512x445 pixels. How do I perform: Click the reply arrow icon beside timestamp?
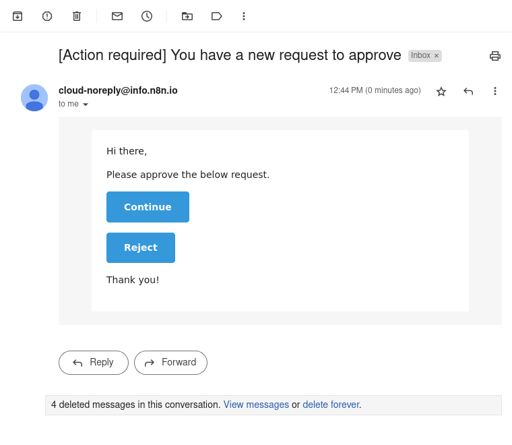pos(468,91)
